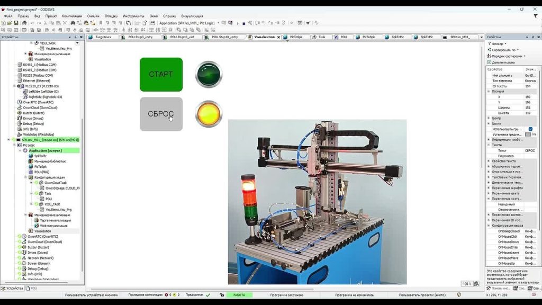
Task: Toggle the Дополнительно checkbox in properties
Action: click(x=489, y=62)
